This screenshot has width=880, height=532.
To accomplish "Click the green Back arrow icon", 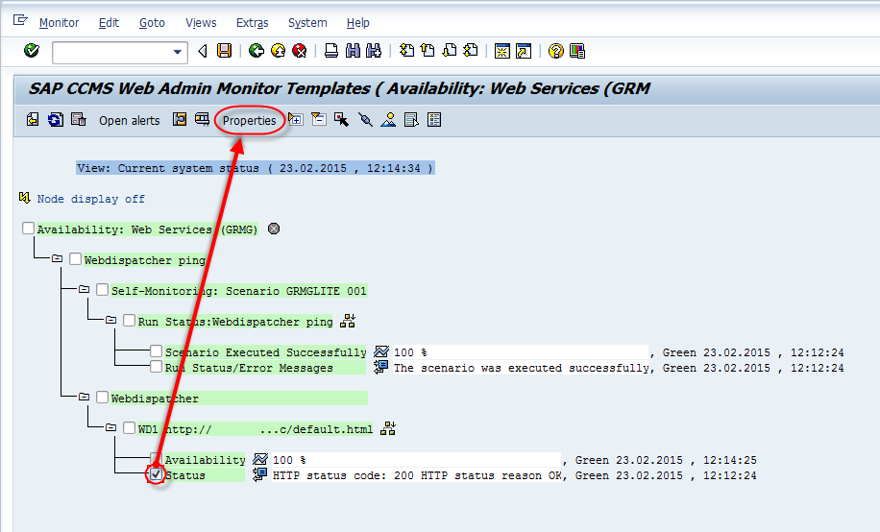I will coord(257,51).
